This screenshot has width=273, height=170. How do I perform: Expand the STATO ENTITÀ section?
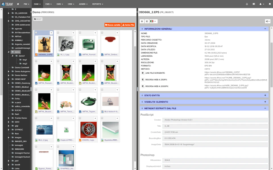coord(265,95)
